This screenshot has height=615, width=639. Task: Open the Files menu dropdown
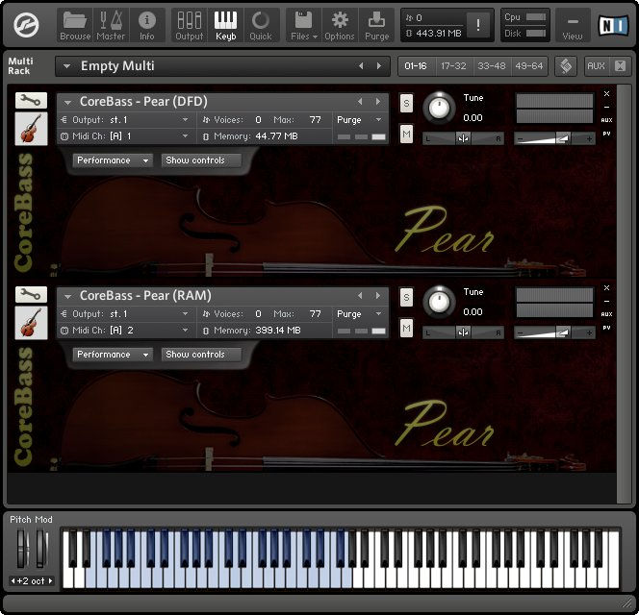304,25
